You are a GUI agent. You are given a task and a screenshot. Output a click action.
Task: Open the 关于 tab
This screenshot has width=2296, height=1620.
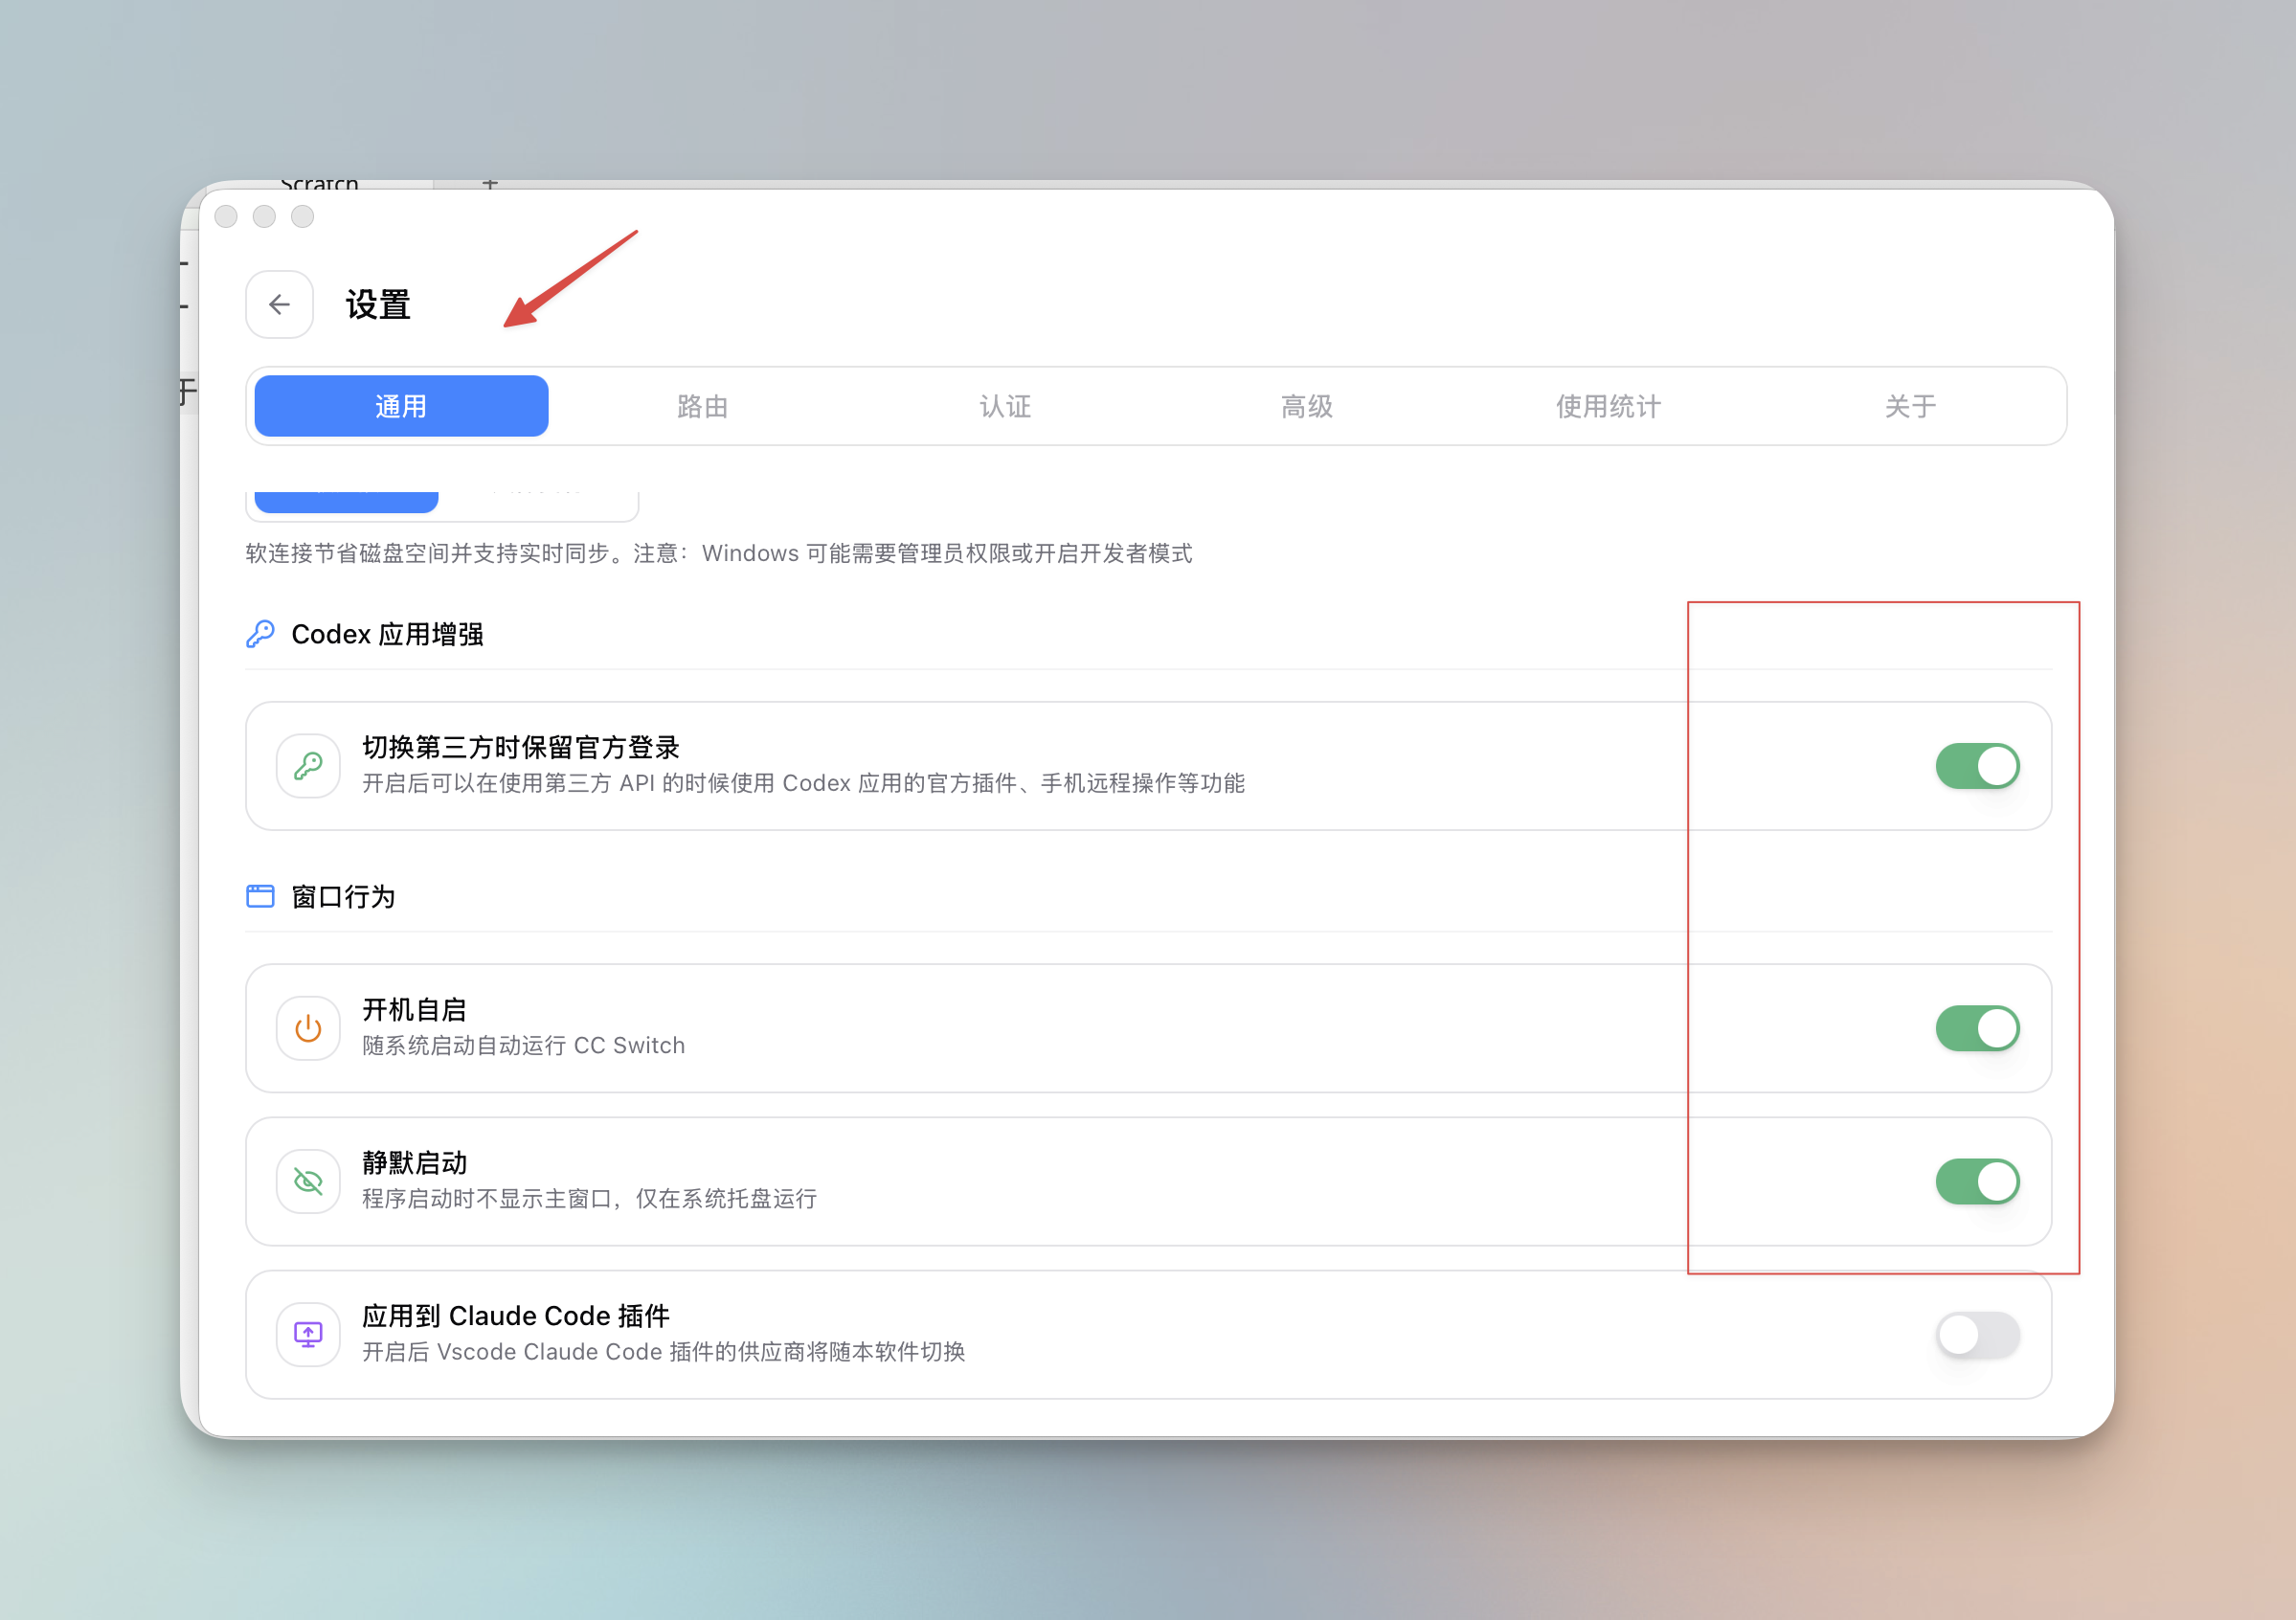pyautogui.click(x=1911, y=406)
